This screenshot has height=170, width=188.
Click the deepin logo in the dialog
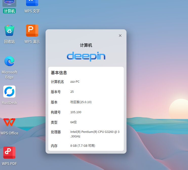click(x=86, y=56)
